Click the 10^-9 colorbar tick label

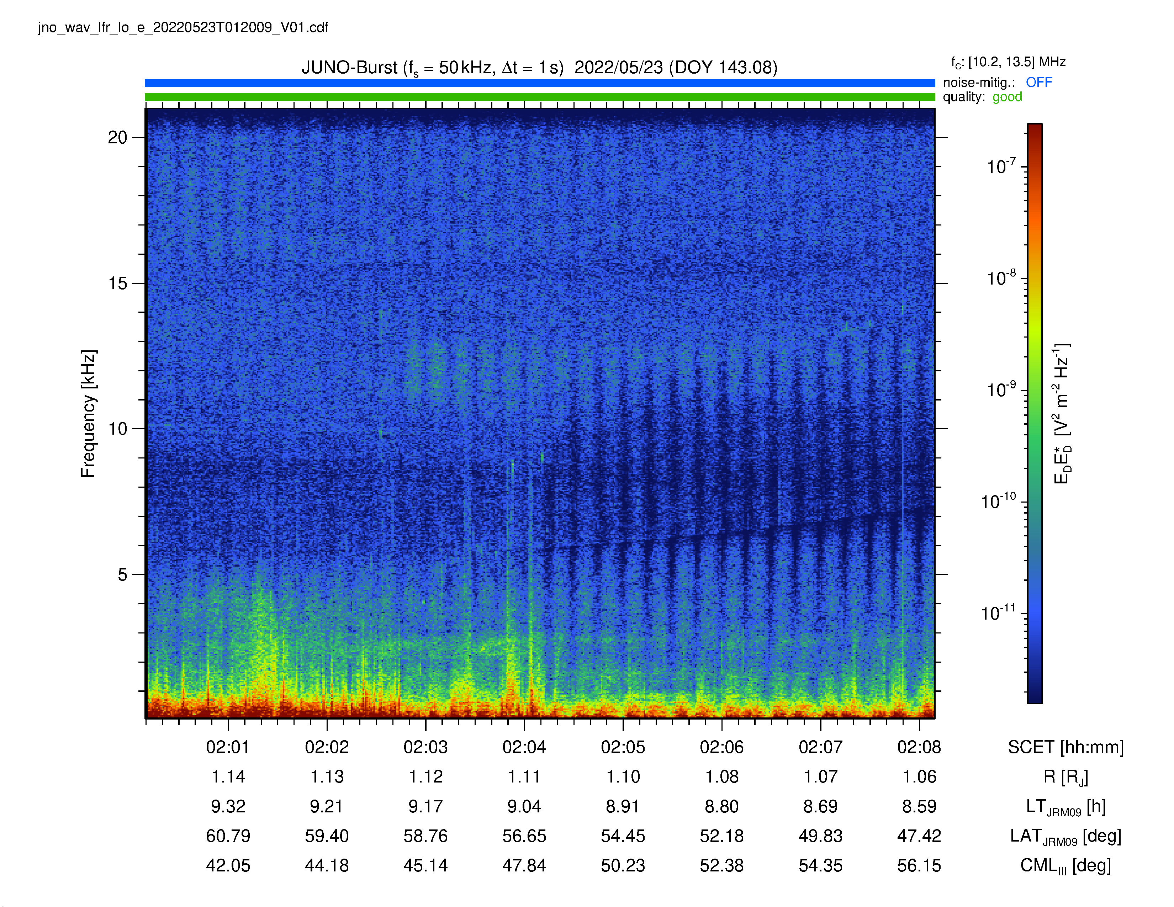click(1001, 389)
